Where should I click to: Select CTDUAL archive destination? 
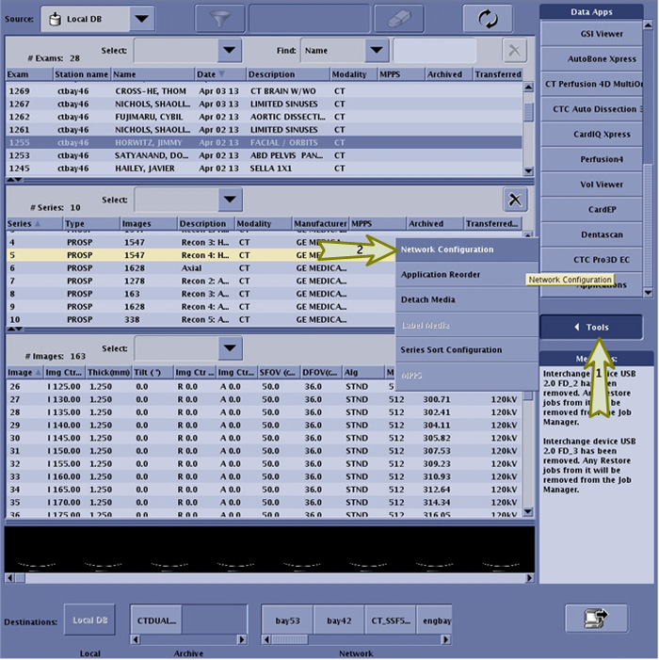coord(155,620)
